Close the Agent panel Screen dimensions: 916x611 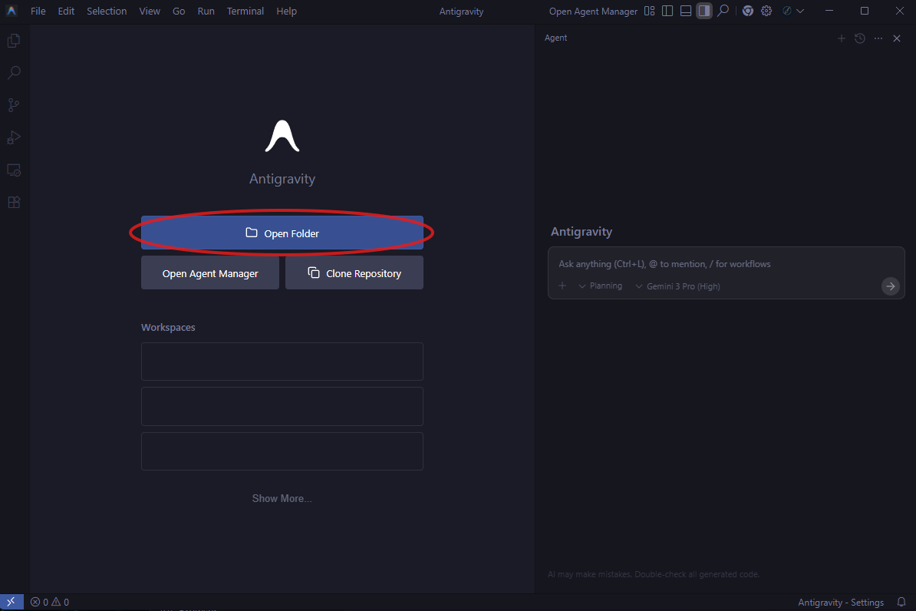(897, 38)
